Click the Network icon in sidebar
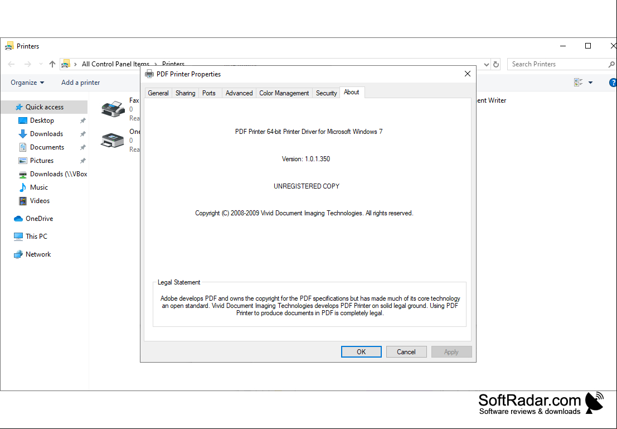The width and height of the screenshot is (617, 429). click(18, 254)
